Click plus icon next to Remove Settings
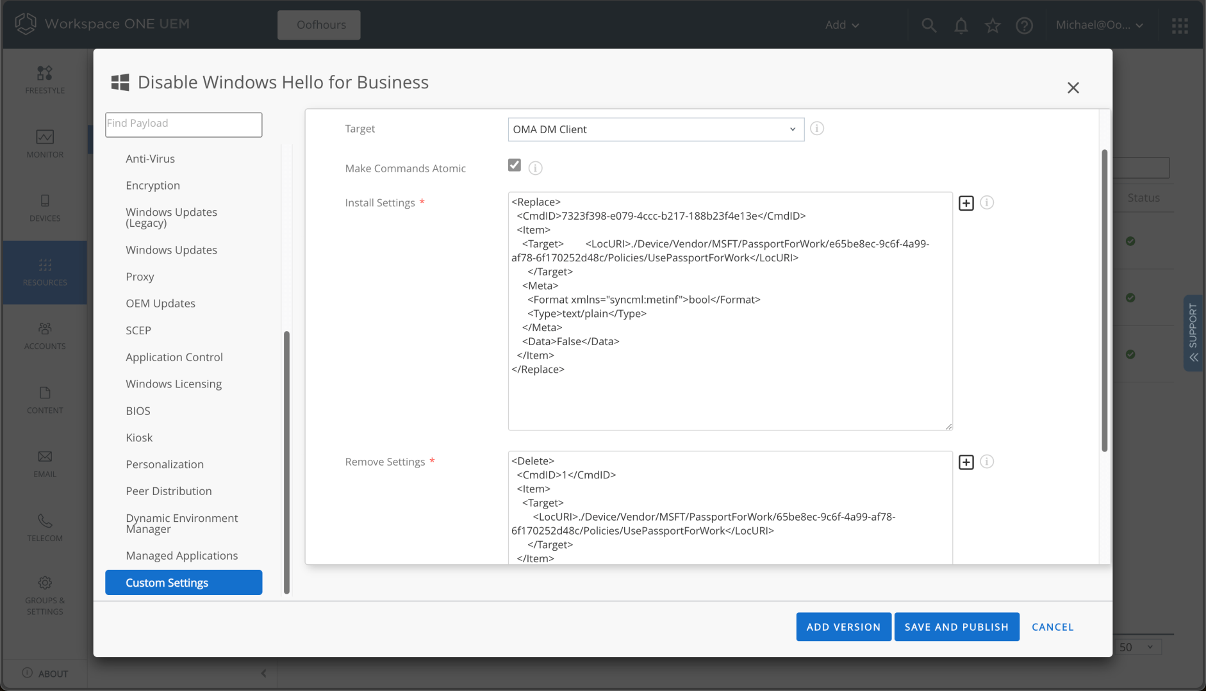This screenshot has width=1206, height=691. tap(966, 462)
